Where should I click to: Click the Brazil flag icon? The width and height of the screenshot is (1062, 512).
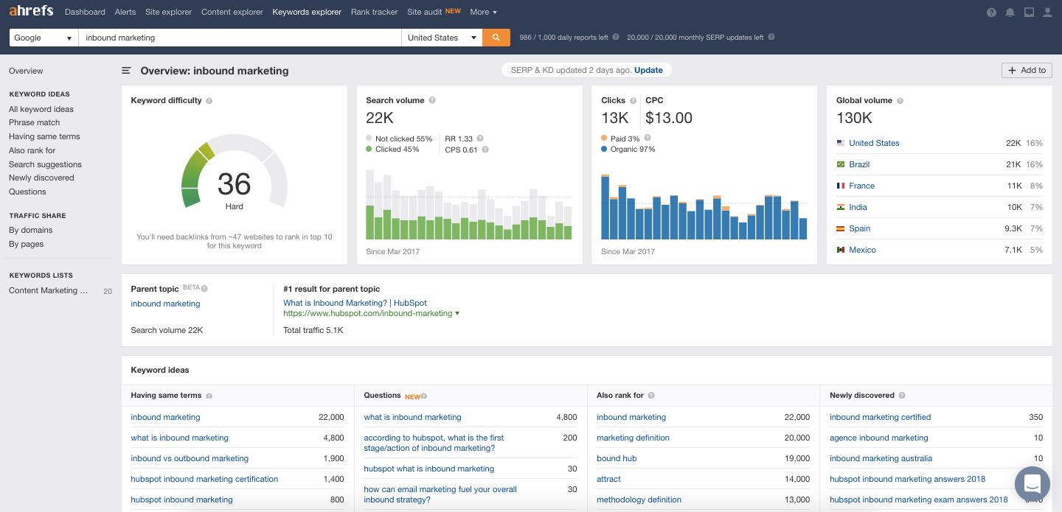click(841, 164)
